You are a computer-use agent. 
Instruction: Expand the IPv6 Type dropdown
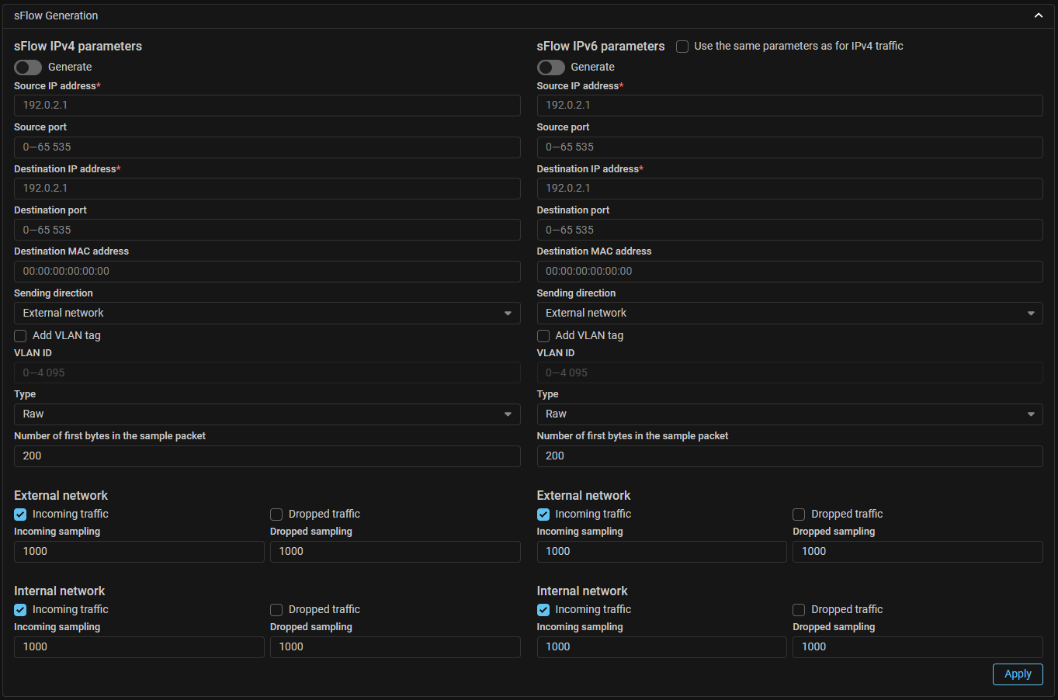789,414
